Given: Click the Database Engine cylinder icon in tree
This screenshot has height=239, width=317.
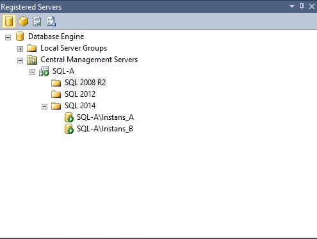Looking at the screenshot, I should [x=20, y=37].
